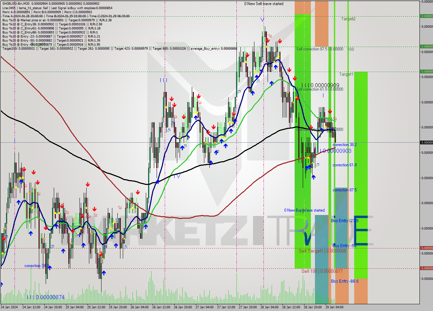
Task: Click the '28 Jan 20:00' time axis label
Action: coord(313,307)
